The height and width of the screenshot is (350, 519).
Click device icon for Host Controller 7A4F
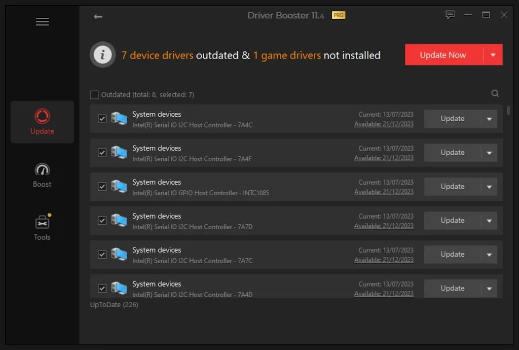(x=119, y=153)
